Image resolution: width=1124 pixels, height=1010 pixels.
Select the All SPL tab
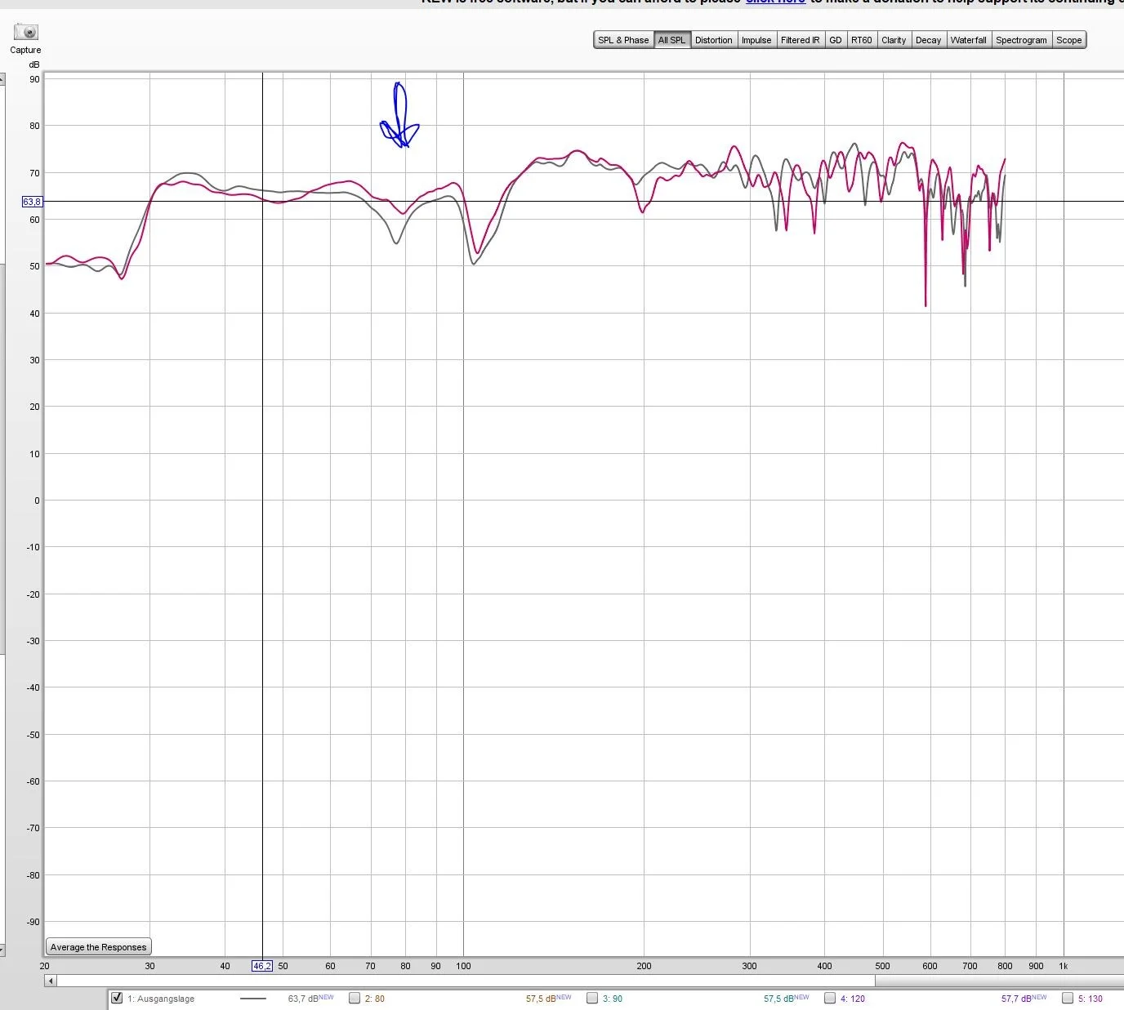[672, 40]
